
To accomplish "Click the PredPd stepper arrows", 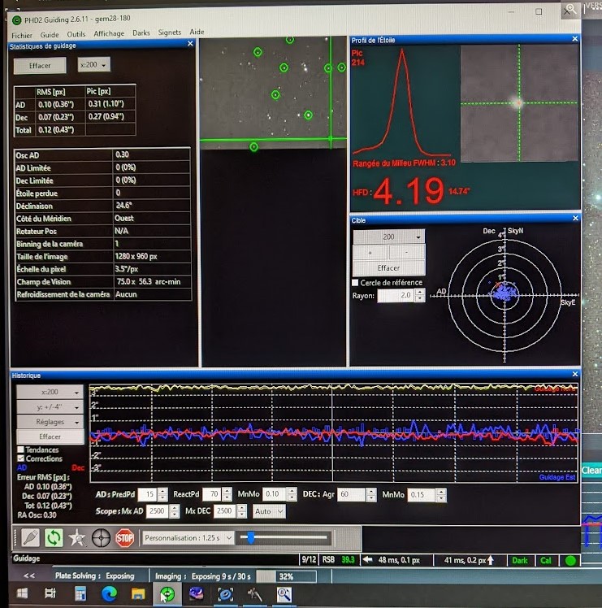I will (x=162, y=494).
